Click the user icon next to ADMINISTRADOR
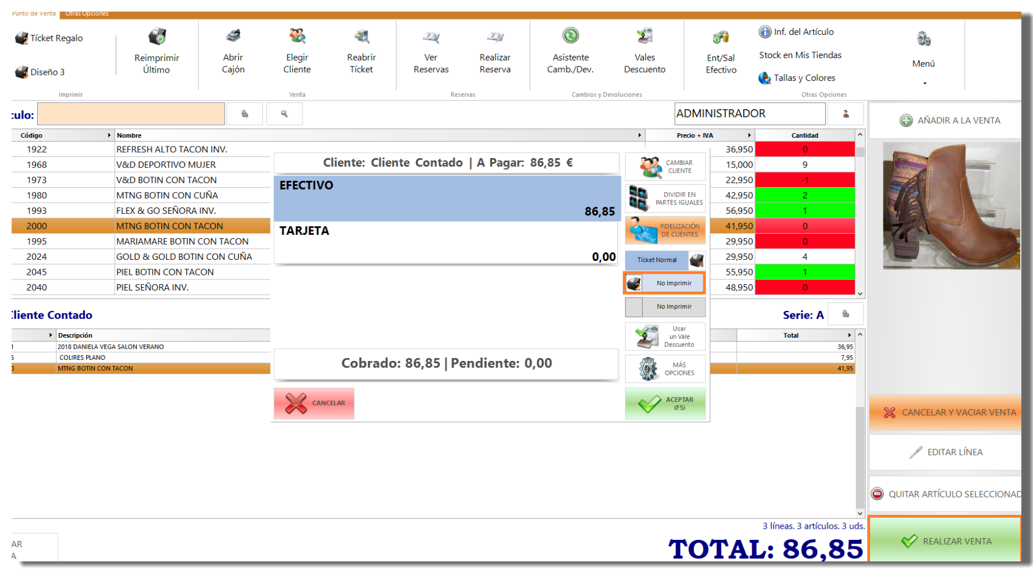1033x573 pixels. tap(846, 114)
